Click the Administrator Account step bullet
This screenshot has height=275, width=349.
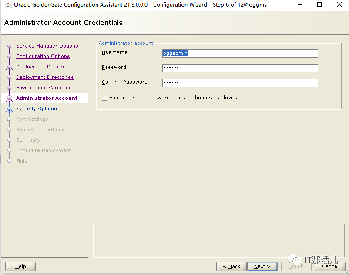tap(9, 98)
